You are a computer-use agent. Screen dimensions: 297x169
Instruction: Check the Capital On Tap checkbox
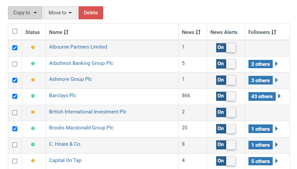coord(15,161)
